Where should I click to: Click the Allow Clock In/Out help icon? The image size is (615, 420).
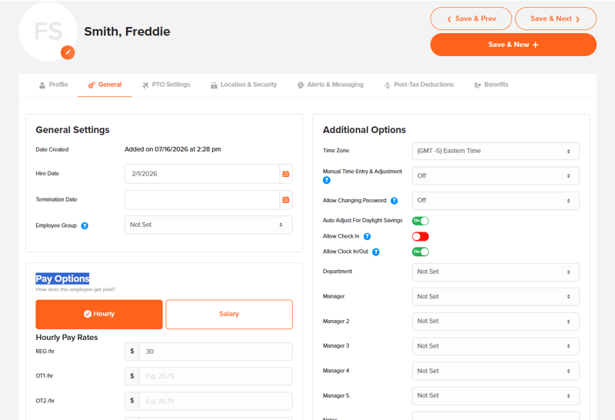pos(376,252)
